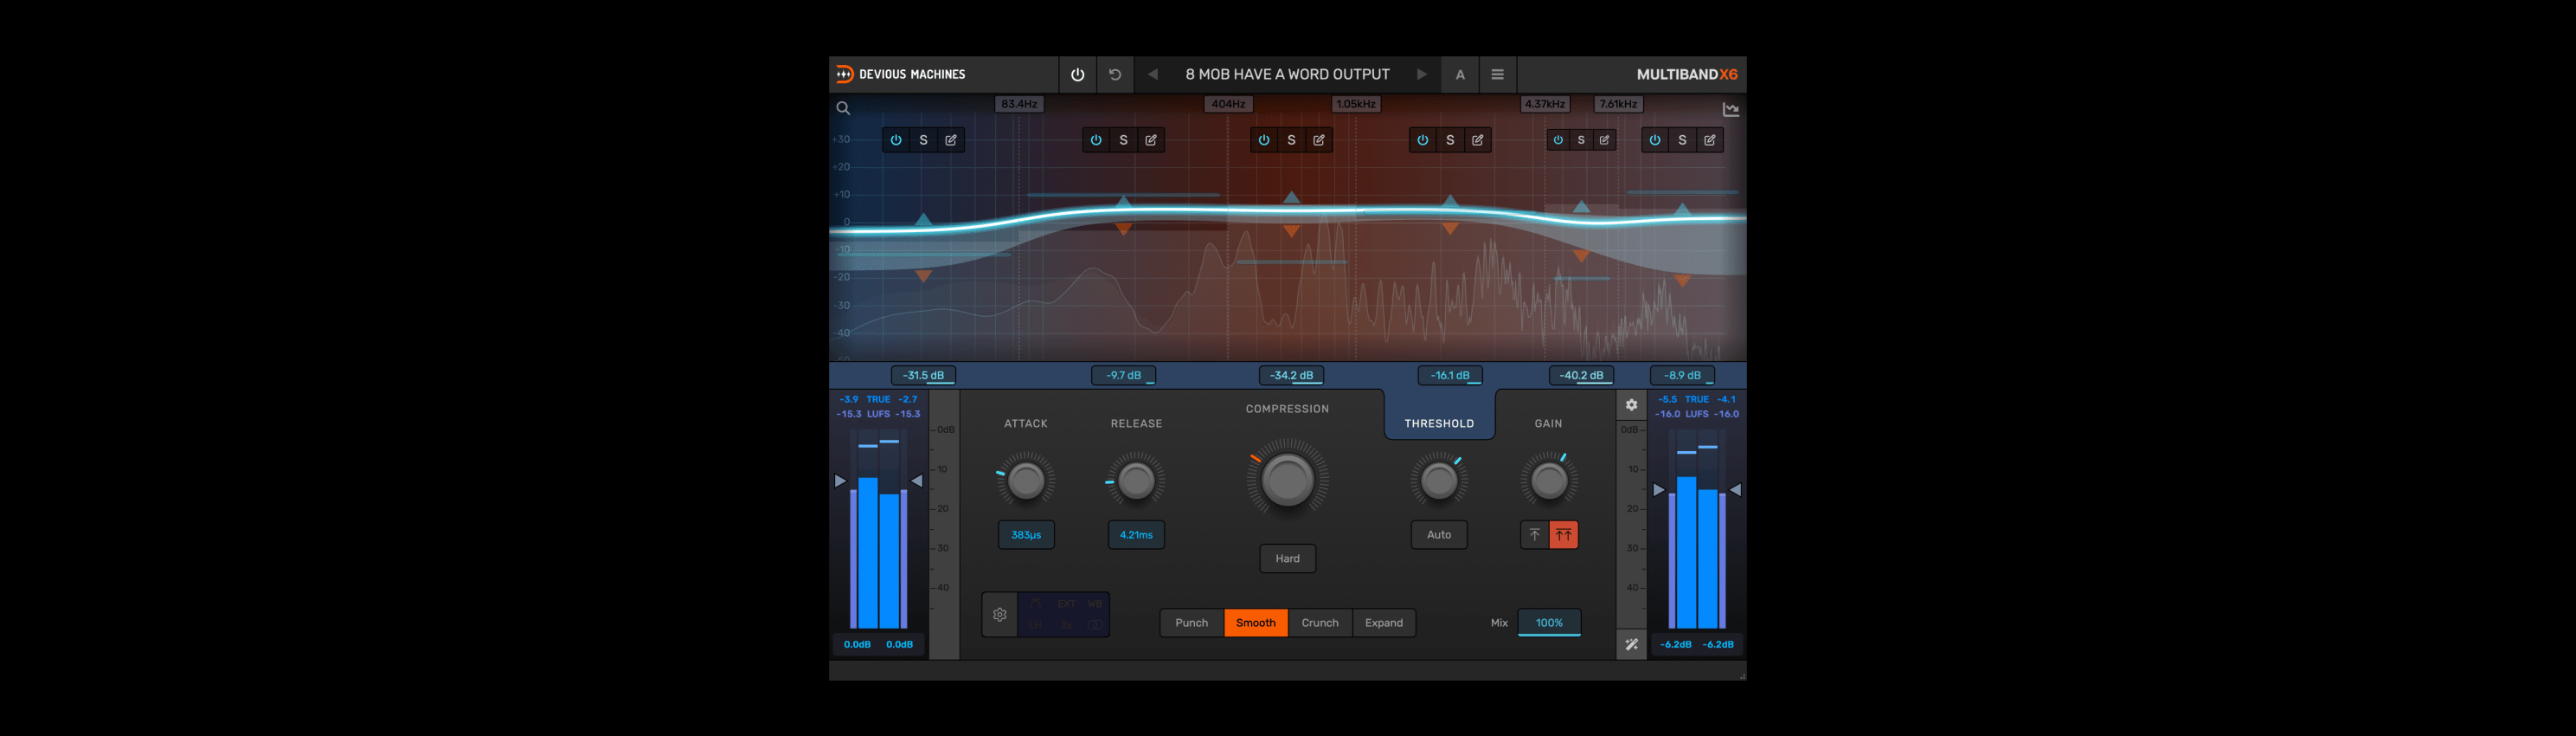Edit the 404Hz–1.05kHz band
Image resolution: width=2576 pixels, height=736 pixels.
[1319, 141]
